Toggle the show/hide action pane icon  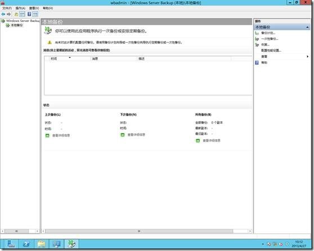click(x=35, y=14)
